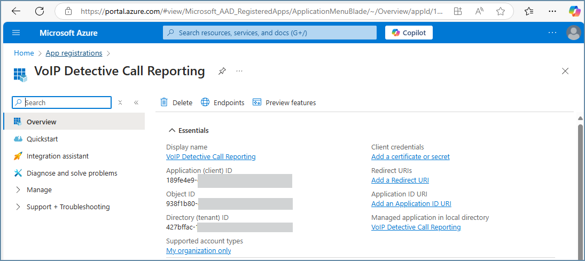Image resolution: width=585 pixels, height=261 pixels.
Task: Open more options ellipsis beside the title
Action: pyautogui.click(x=239, y=71)
